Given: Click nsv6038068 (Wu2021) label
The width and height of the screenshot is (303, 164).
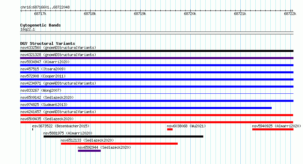Looking at the screenshot, I should tap(186, 126).
